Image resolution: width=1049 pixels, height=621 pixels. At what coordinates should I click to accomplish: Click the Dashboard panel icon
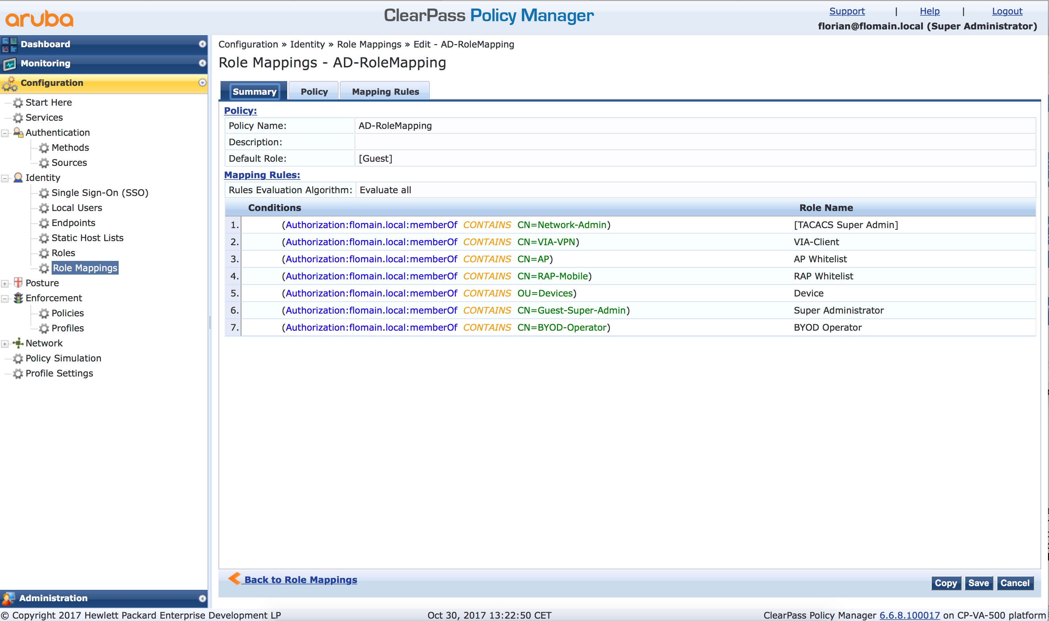click(9, 44)
